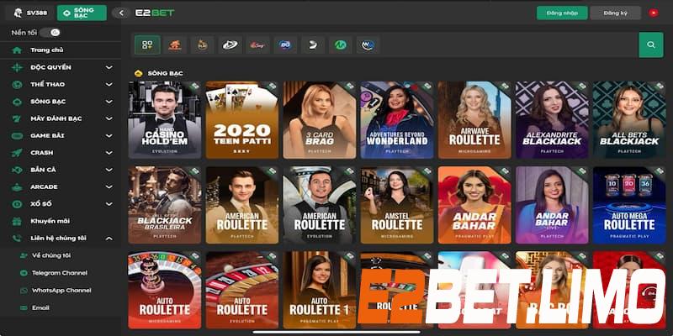
Task: Expand the Độc quyền menu chevron
Action: pos(109,67)
